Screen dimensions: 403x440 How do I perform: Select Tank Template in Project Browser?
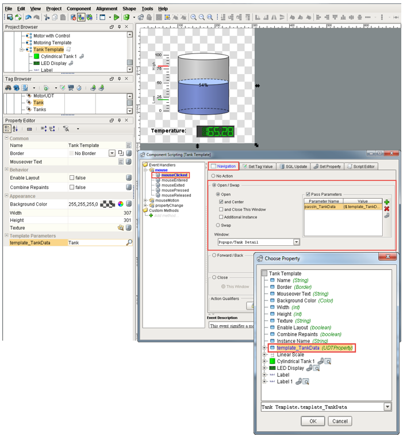coord(49,49)
